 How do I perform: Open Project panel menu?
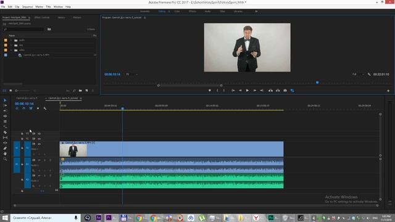pos(29,18)
